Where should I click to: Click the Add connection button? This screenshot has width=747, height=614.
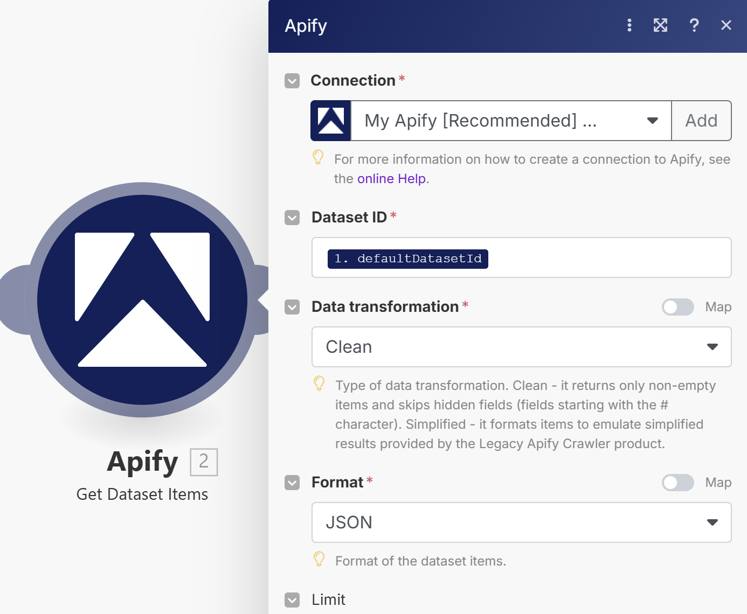click(701, 121)
